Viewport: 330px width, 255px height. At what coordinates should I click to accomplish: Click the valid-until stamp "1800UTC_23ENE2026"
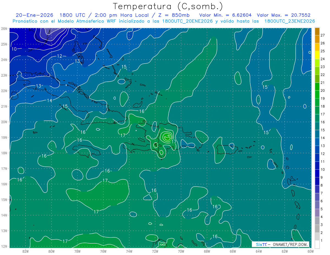pos(290,21)
